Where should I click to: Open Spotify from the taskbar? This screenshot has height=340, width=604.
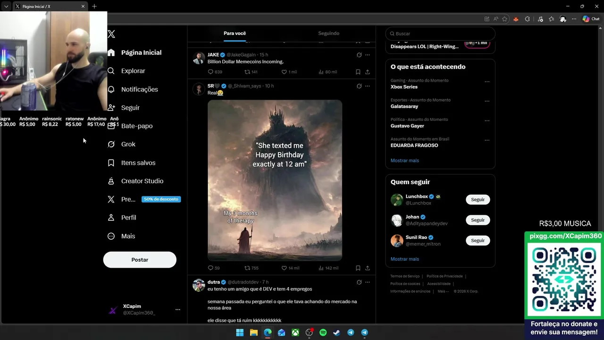point(323,332)
